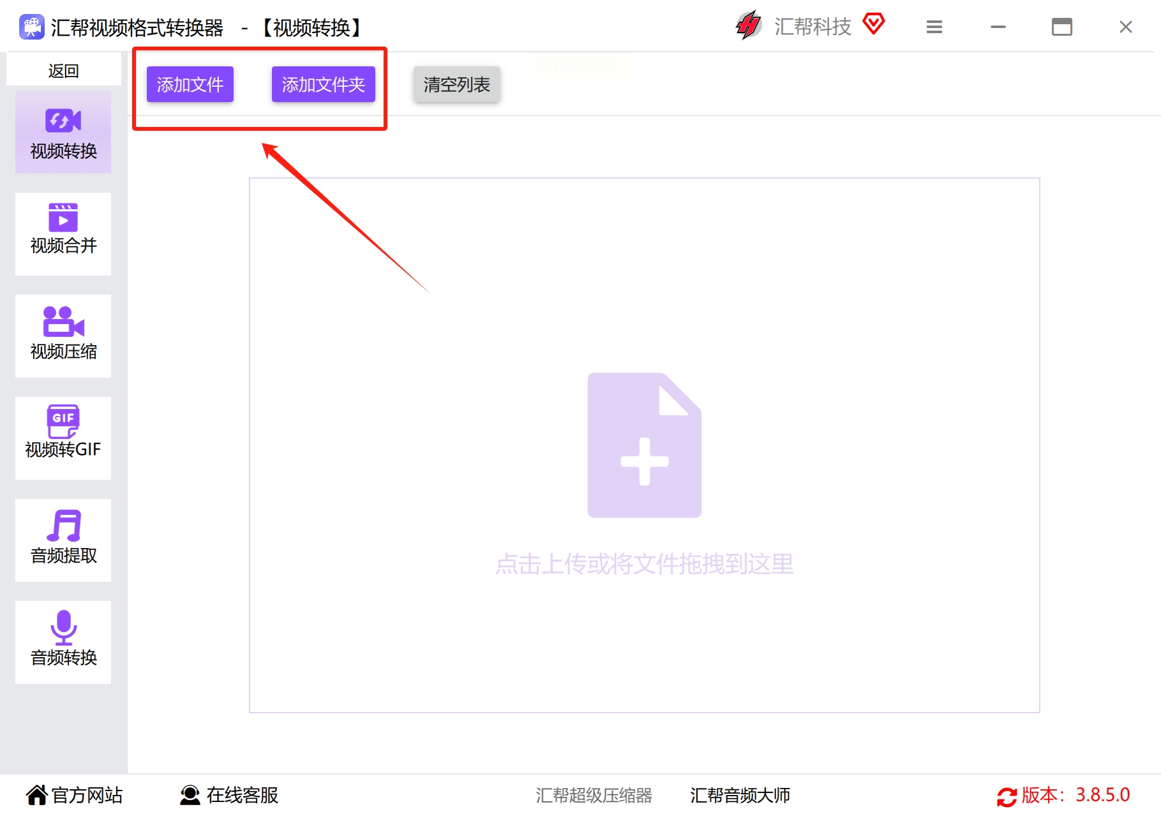Click the customer service headset icon
Image resolution: width=1161 pixels, height=816 pixels.
point(190,795)
